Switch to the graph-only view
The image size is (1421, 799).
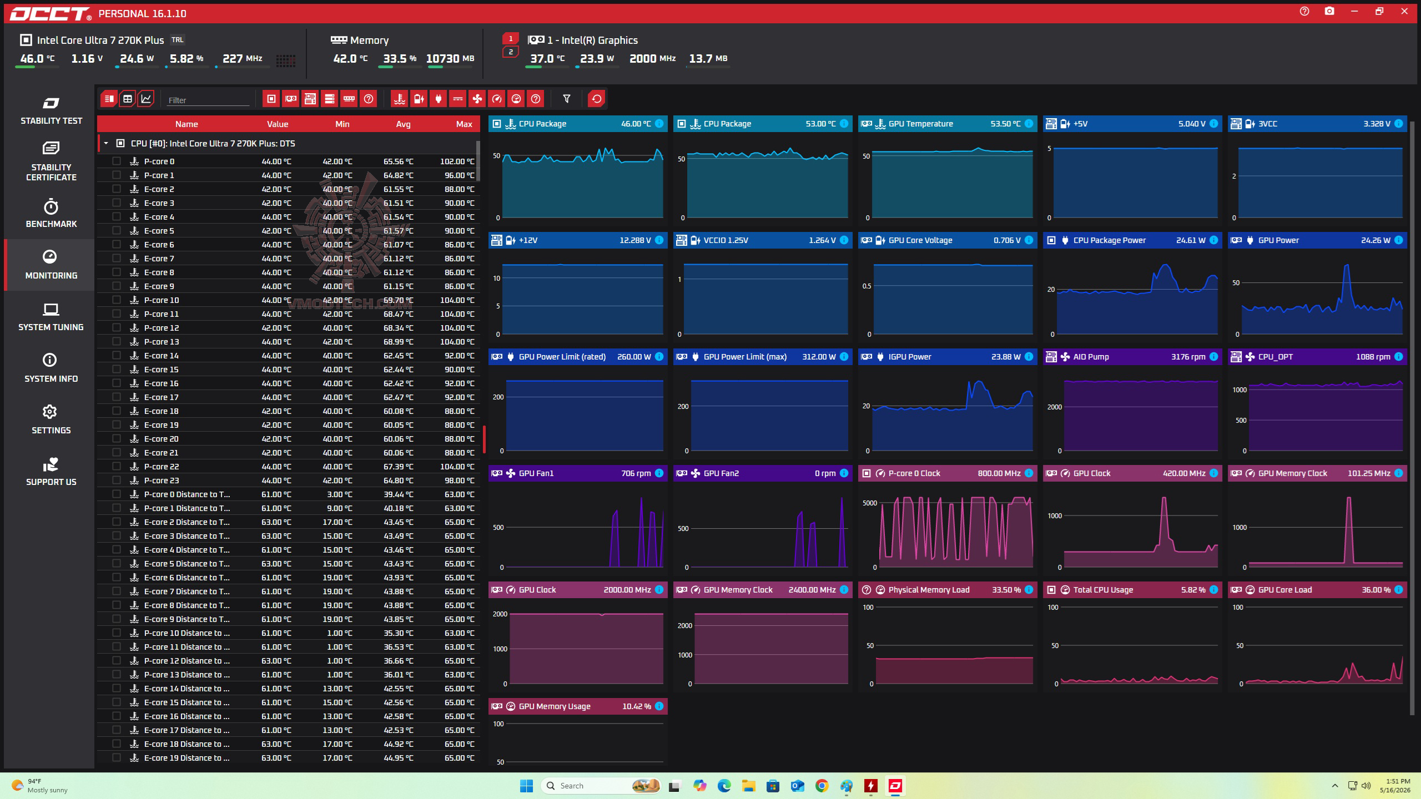pos(146,99)
